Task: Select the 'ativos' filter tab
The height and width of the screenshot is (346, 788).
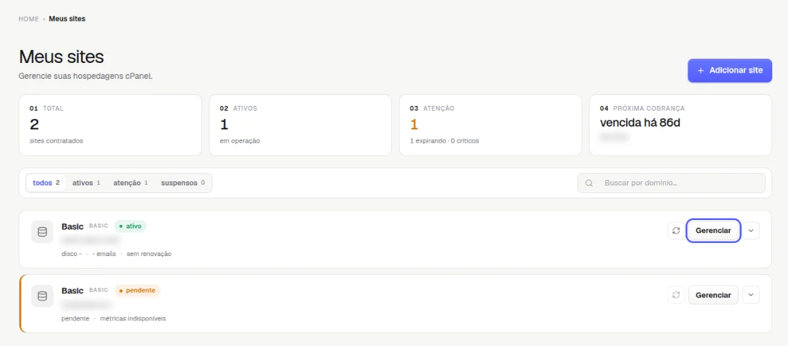Action: pyautogui.click(x=87, y=183)
